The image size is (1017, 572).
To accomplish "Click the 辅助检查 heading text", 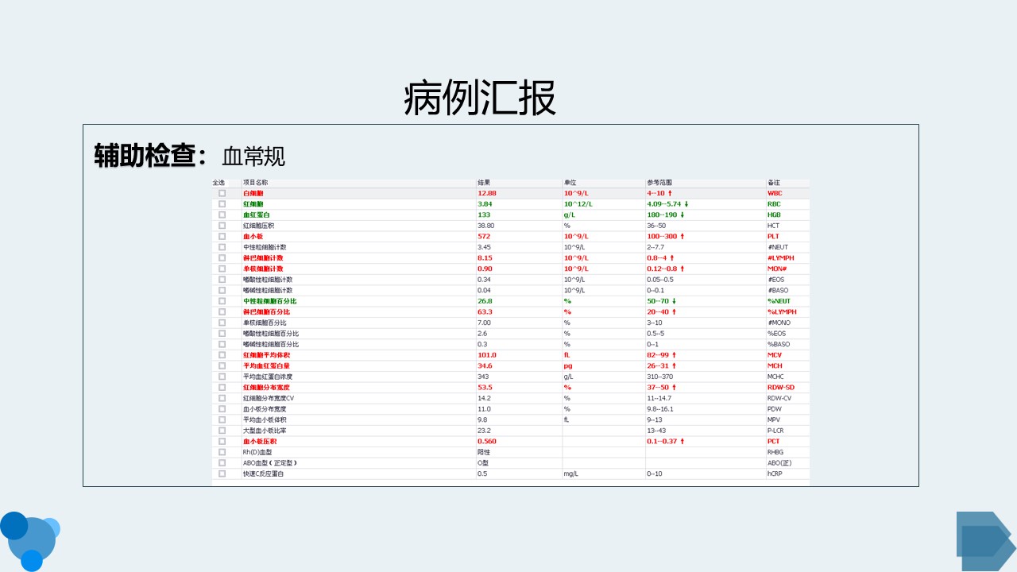I will click(145, 156).
